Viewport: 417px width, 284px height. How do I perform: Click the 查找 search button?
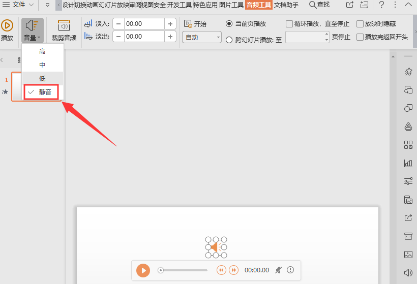tap(319, 5)
